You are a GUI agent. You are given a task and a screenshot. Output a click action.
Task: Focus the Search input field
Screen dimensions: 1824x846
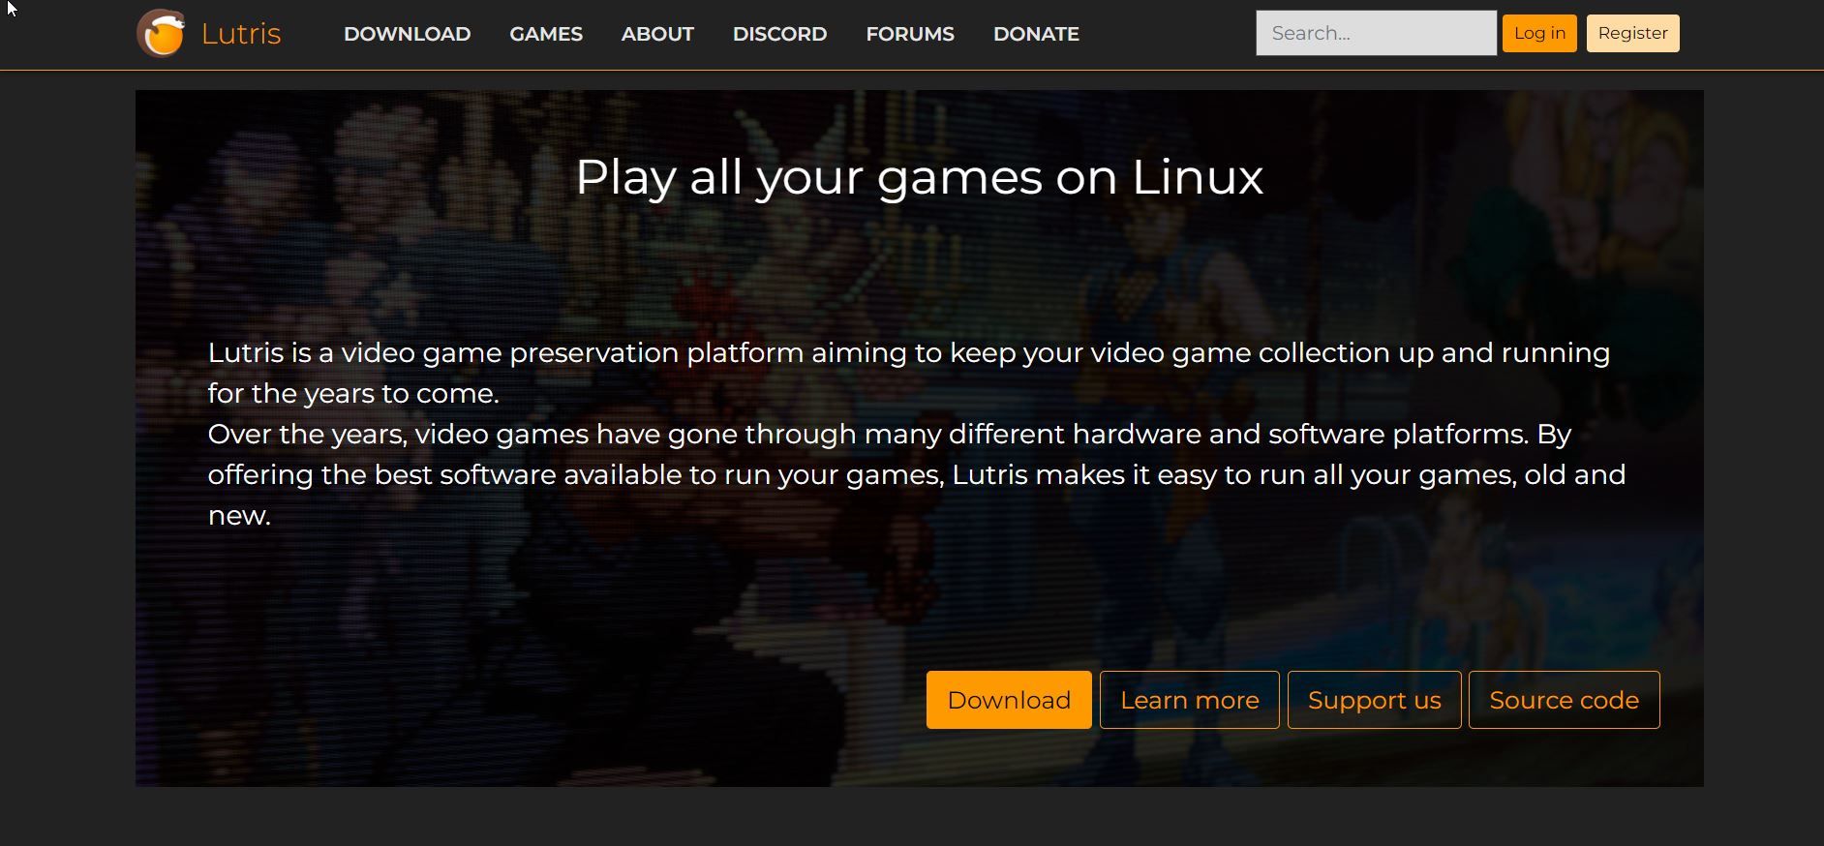click(x=1376, y=33)
